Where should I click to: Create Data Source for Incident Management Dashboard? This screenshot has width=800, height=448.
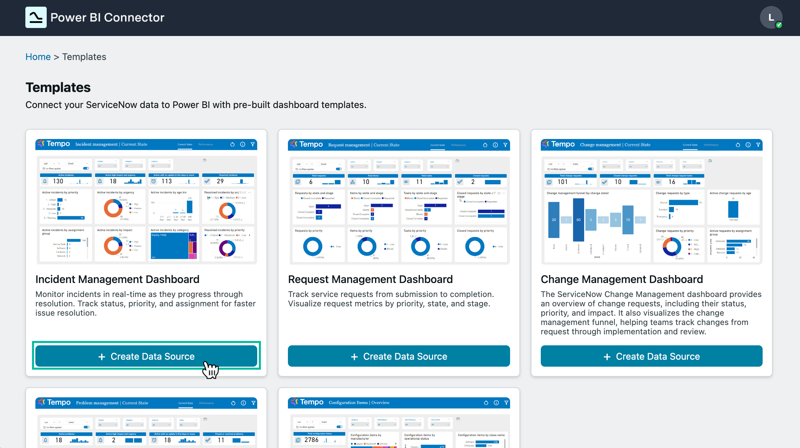coord(146,356)
